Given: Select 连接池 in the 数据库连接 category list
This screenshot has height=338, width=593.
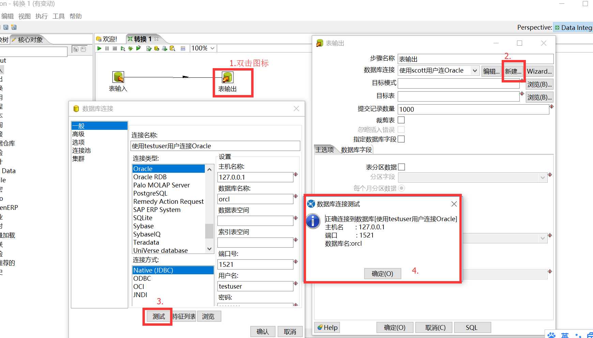Looking at the screenshot, I should point(99,150).
